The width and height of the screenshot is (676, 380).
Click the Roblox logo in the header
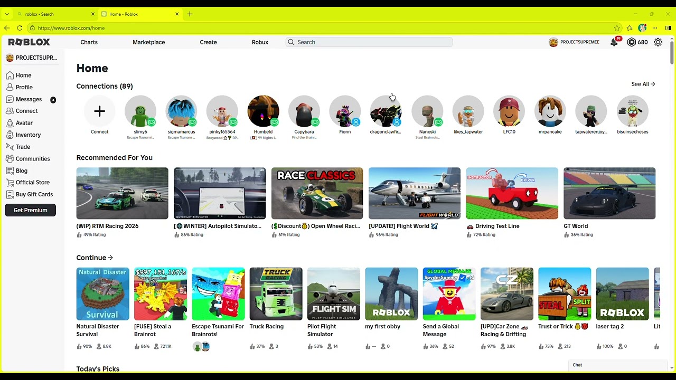pyautogui.click(x=29, y=42)
